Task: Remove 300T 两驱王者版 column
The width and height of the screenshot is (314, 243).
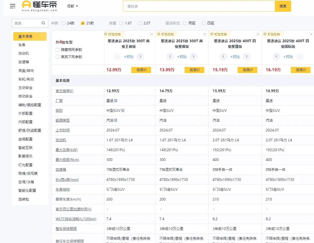Action: click(152, 34)
